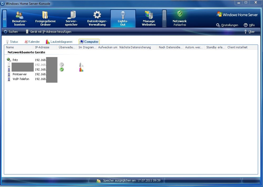Sort by IP-Adresse column header

(x=45, y=47)
